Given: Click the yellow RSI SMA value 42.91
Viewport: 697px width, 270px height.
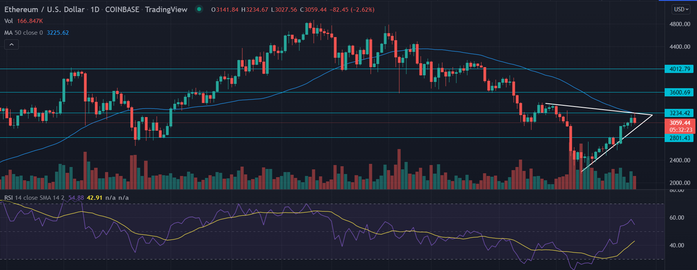Looking at the screenshot, I should 94,198.
